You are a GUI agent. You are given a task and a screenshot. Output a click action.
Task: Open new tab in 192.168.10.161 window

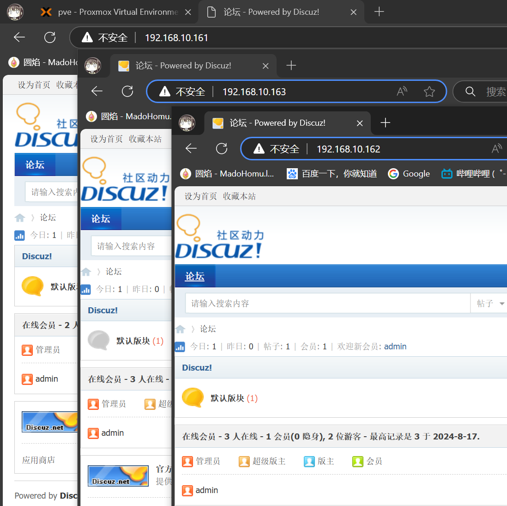click(379, 12)
